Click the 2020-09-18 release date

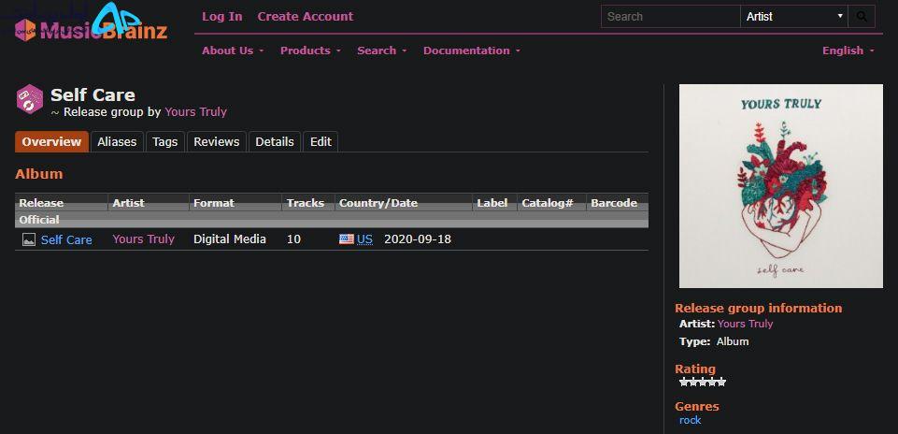coord(418,239)
